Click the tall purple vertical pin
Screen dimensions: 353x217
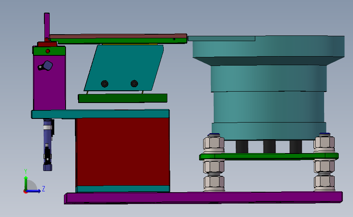click(47, 26)
